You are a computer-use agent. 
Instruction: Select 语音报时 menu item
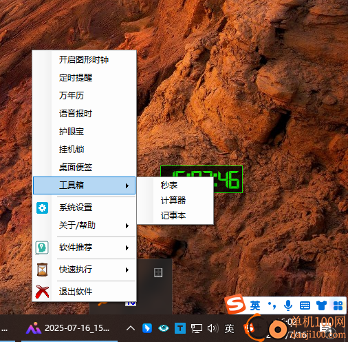(84, 114)
